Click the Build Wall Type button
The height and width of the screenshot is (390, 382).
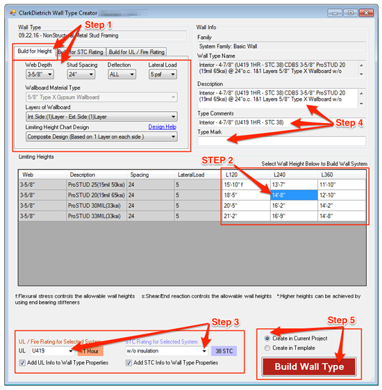309,366
